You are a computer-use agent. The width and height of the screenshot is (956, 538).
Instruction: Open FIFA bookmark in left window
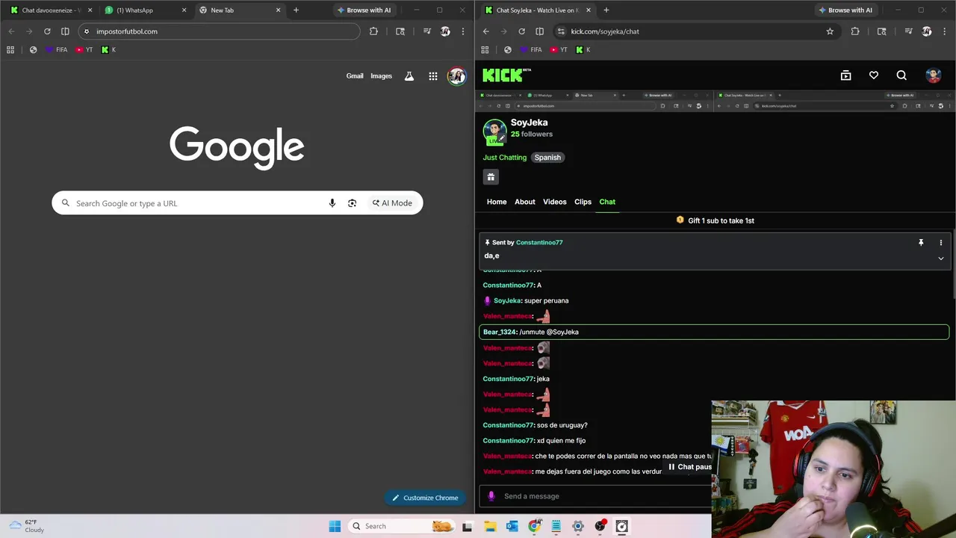pos(57,50)
